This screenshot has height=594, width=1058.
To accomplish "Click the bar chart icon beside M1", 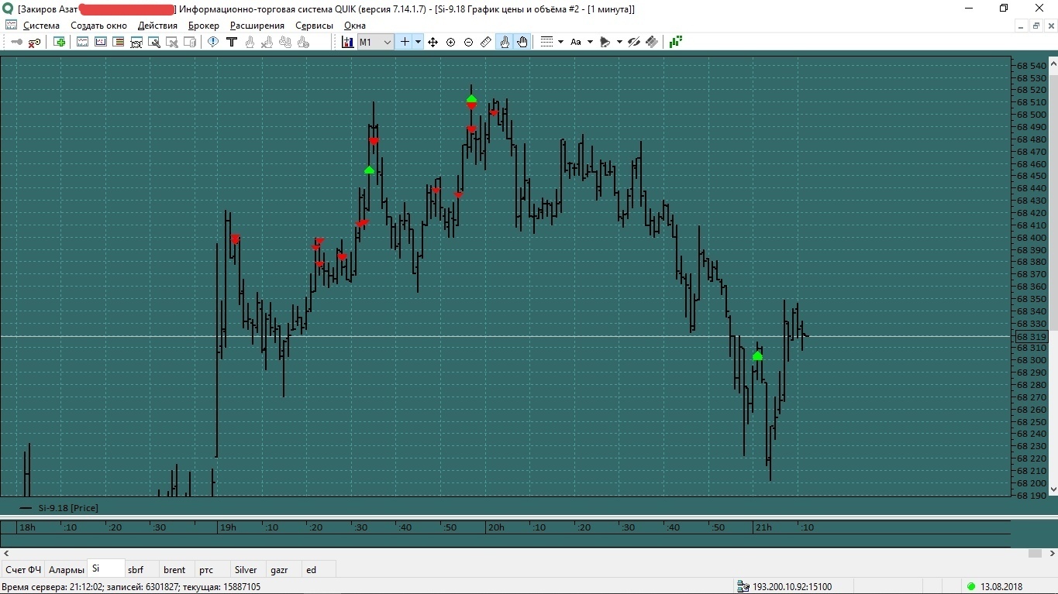I will pyautogui.click(x=347, y=42).
